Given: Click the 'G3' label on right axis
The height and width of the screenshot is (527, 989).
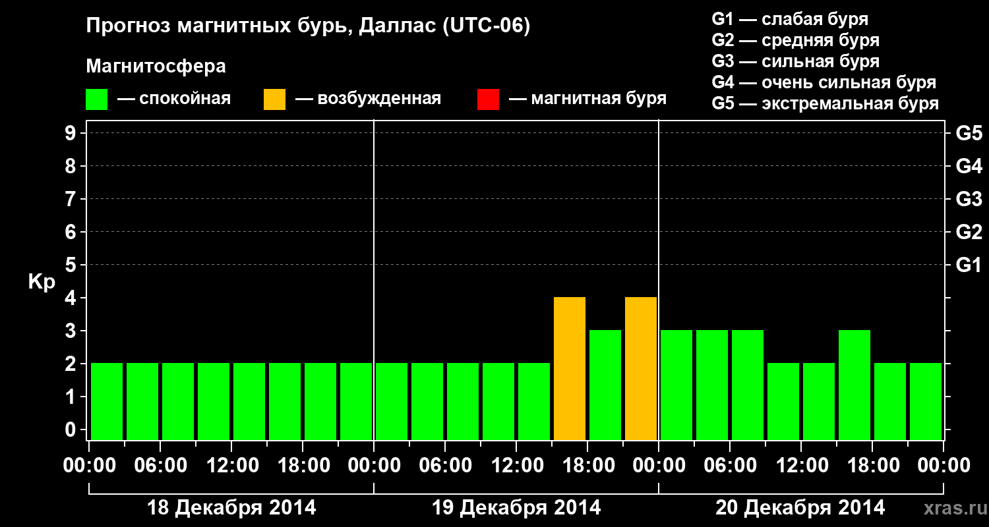Looking at the screenshot, I should (969, 199).
